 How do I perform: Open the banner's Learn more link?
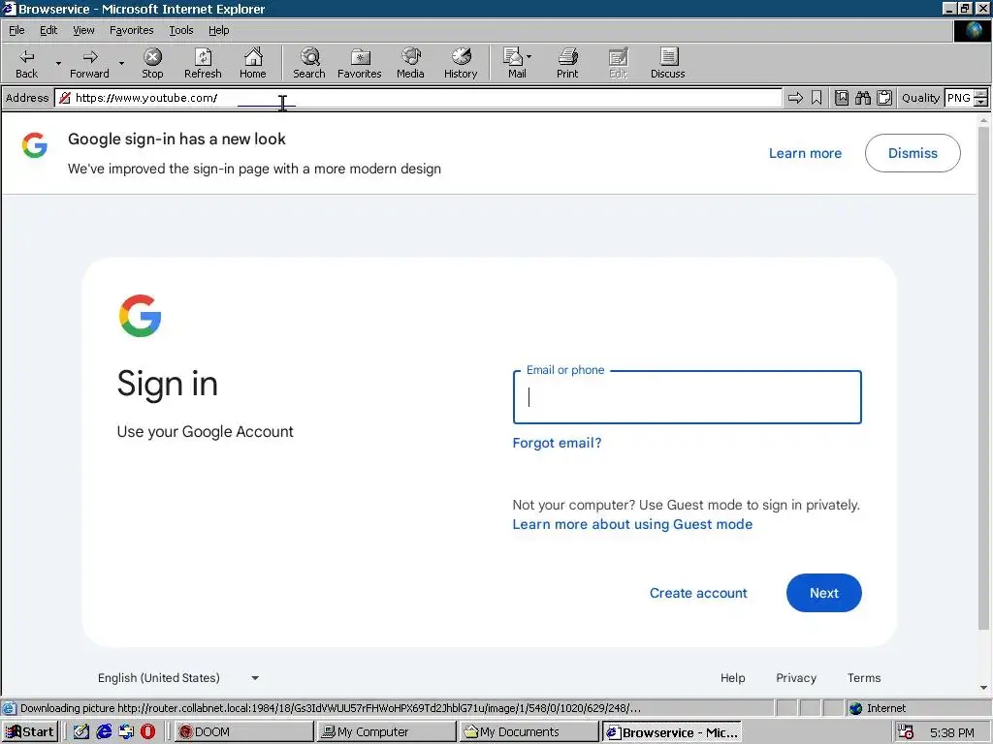(x=805, y=153)
